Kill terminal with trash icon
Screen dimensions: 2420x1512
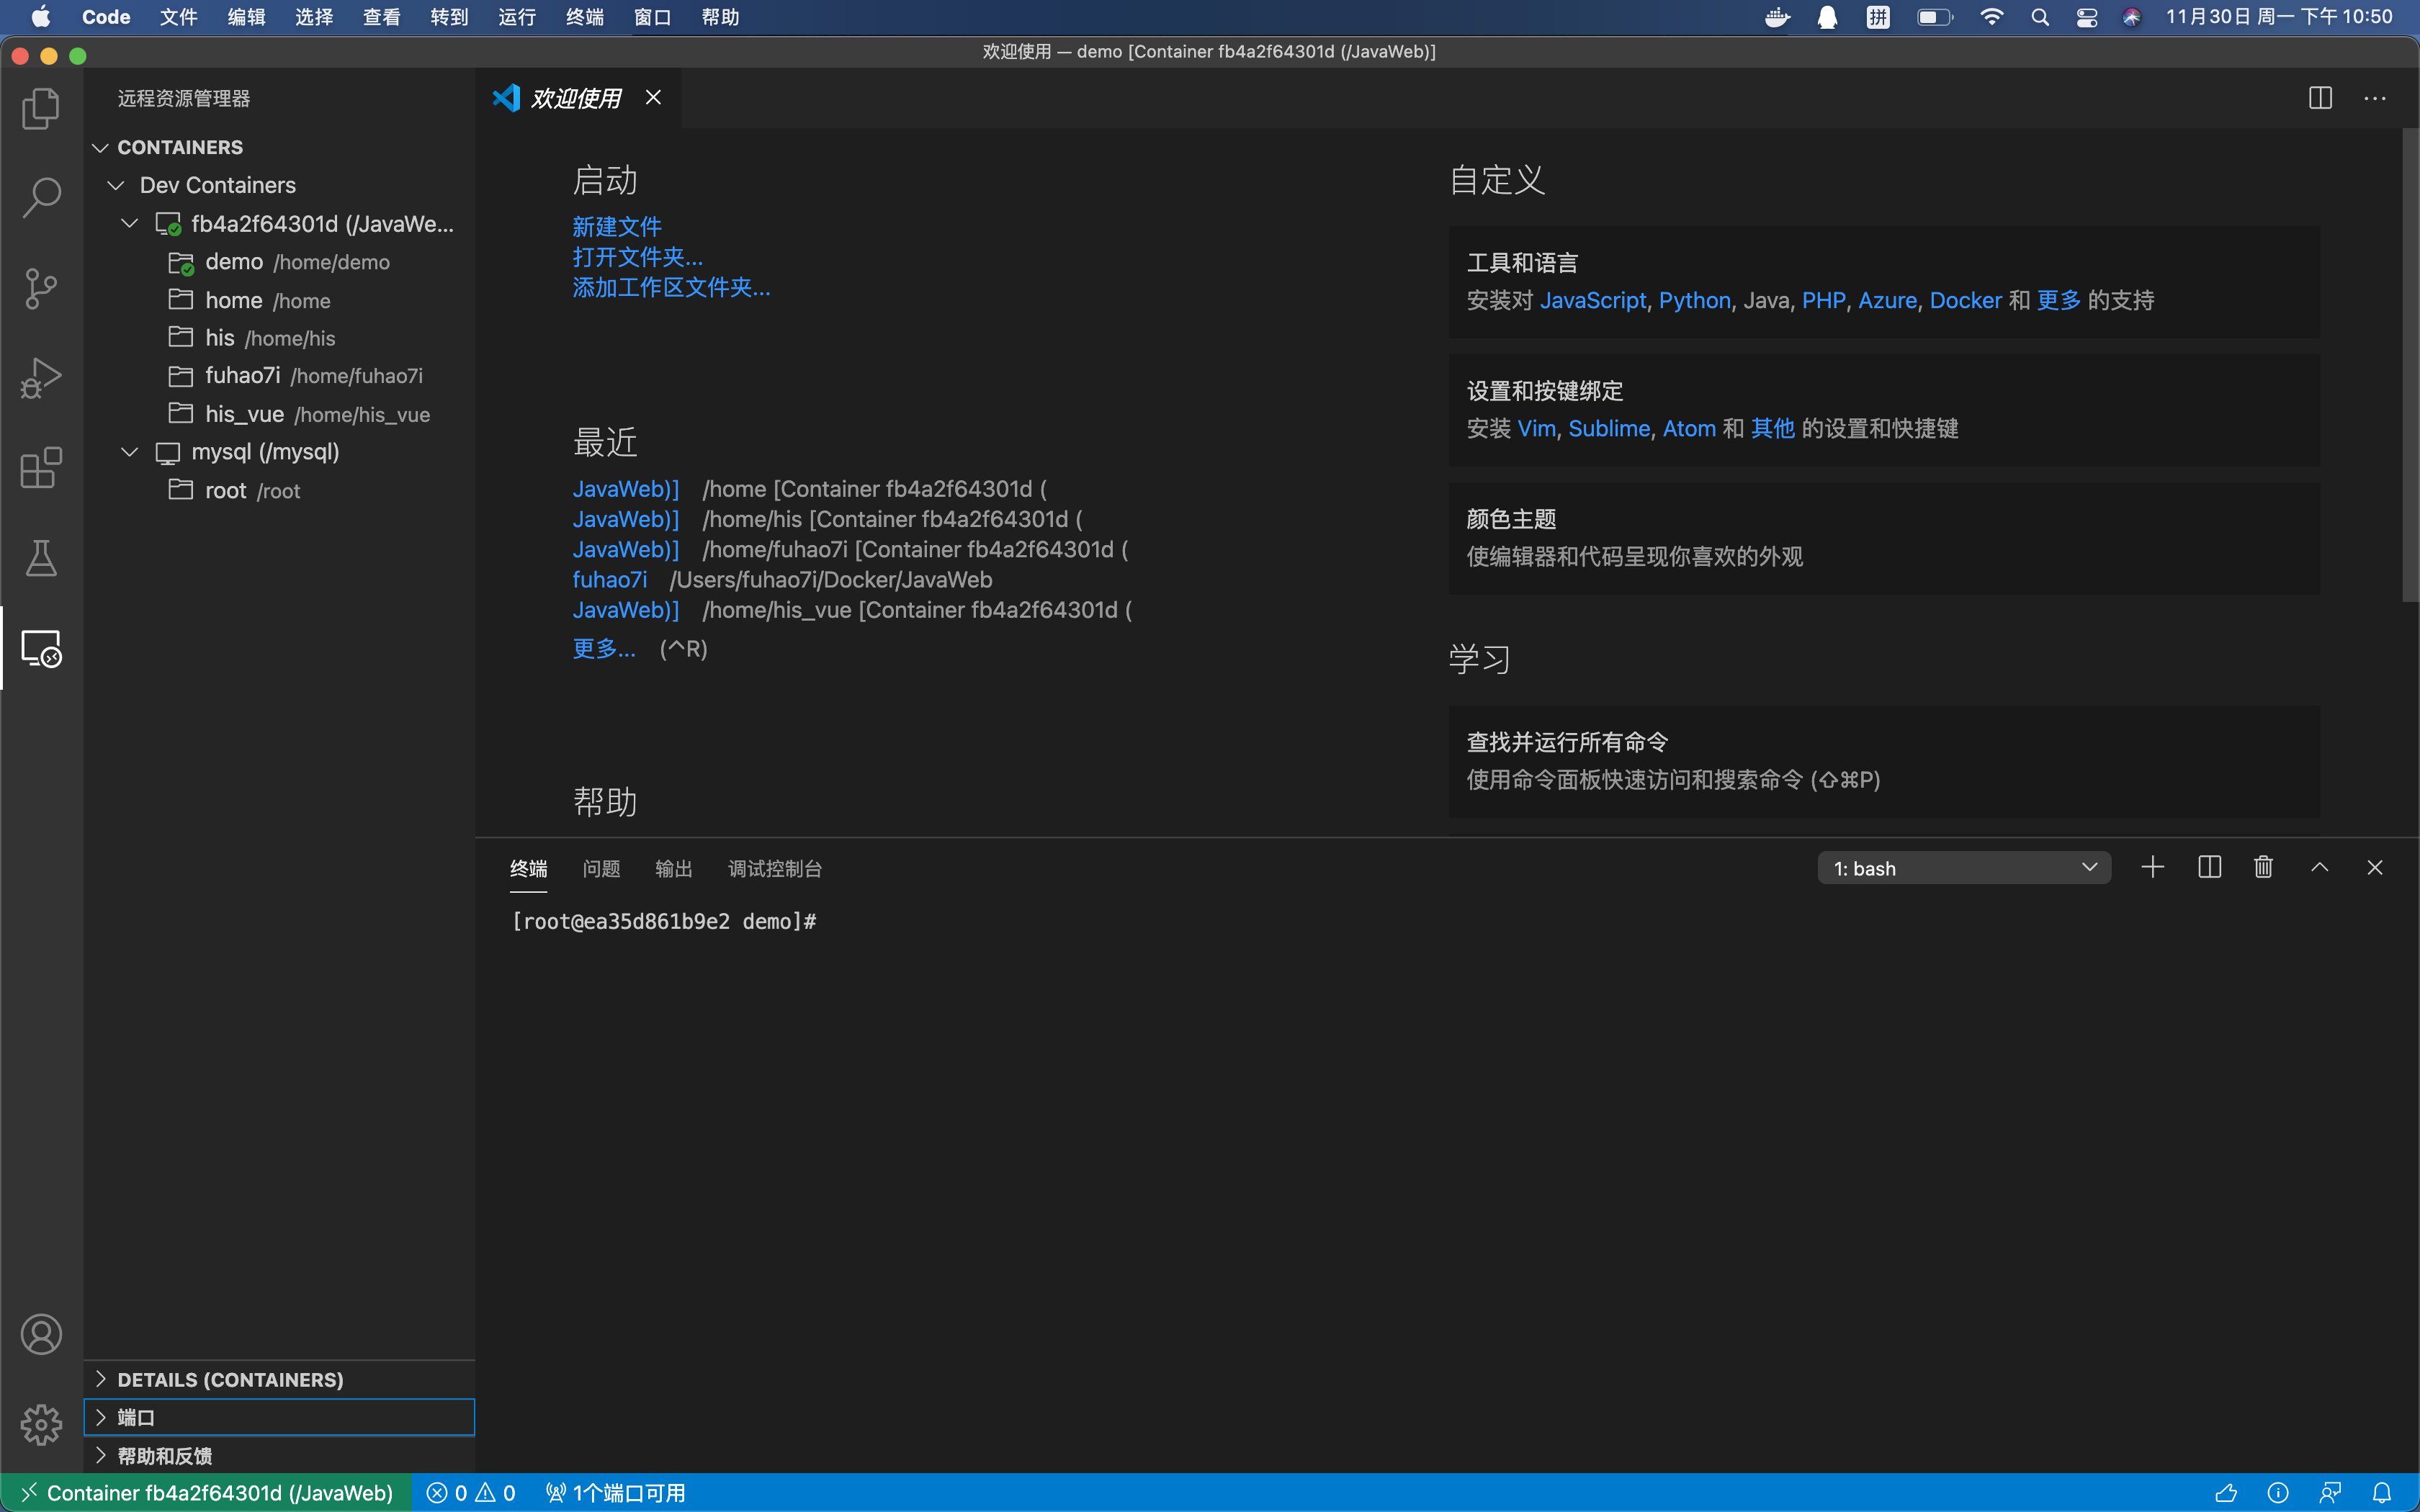[2263, 867]
